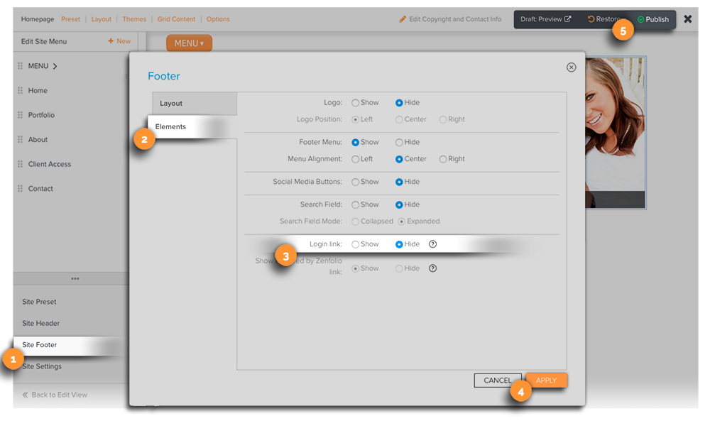Viewport: 710px width, 421px height.
Task: Click the drag handle beside About
Action: coord(20,139)
